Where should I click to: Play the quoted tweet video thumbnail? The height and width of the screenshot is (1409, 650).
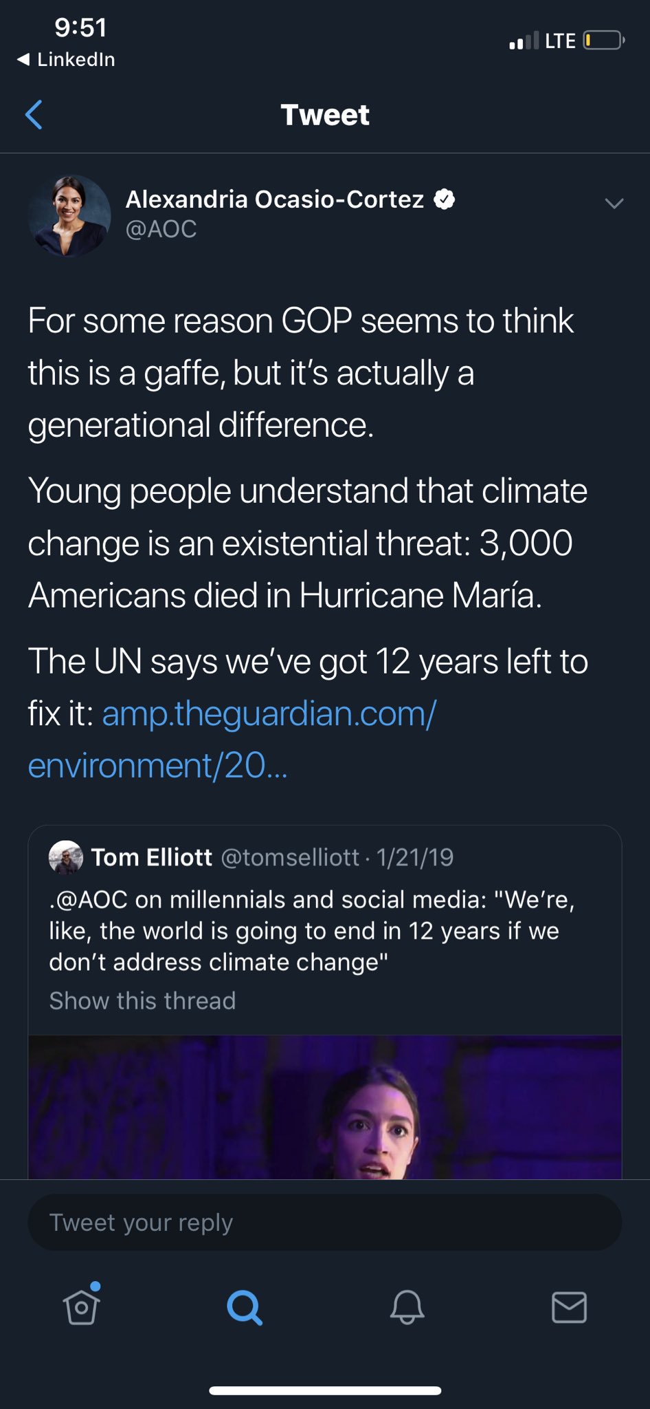pyautogui.click(x=324, y=1106)
